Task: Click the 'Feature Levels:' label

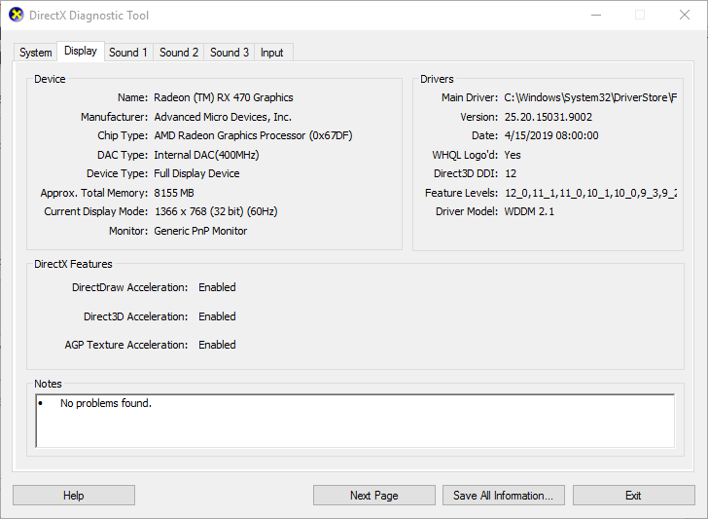Action: point(461,193)
